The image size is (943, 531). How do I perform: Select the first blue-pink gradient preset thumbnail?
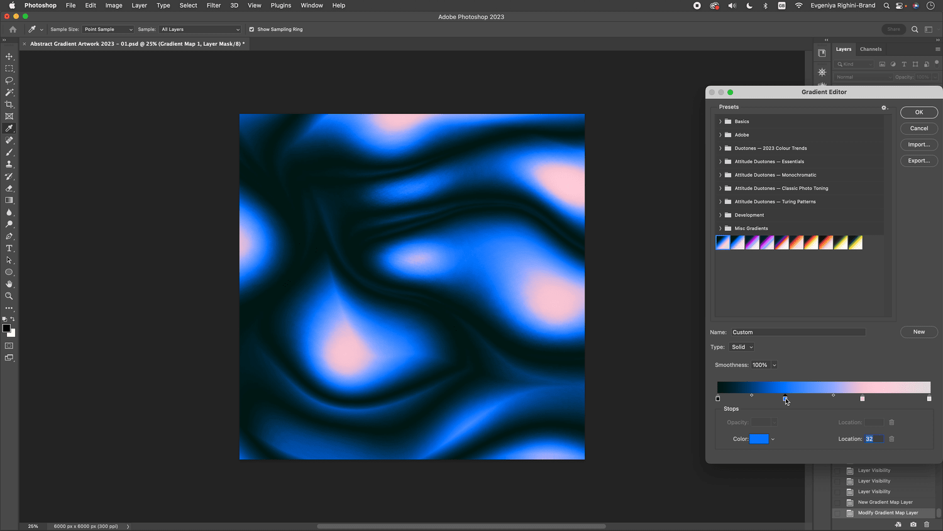coord(722,242)
